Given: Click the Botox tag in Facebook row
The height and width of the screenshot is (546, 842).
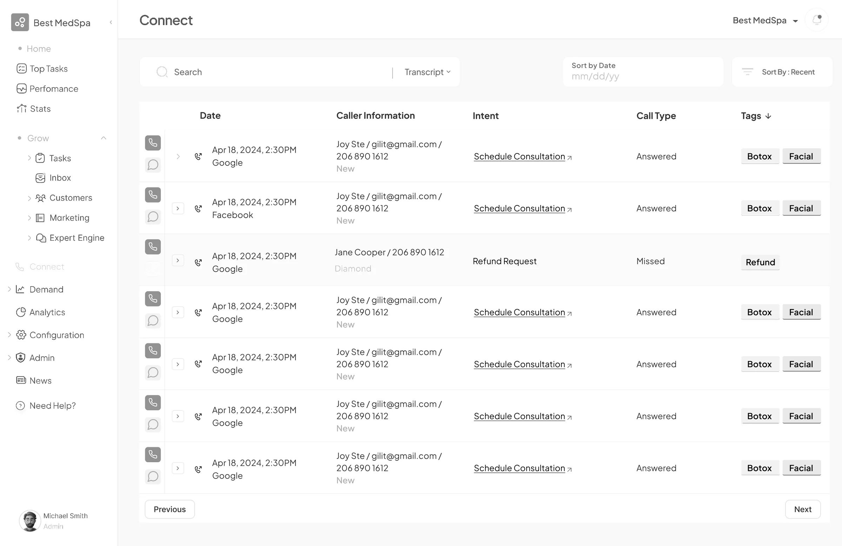Looking at the screenshot, I should [760, 208].
